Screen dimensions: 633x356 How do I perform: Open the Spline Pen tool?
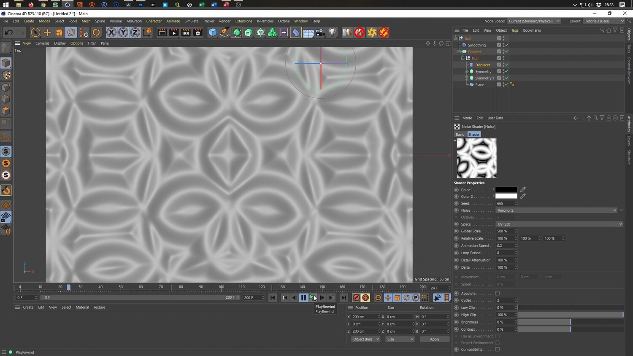click(225, 32)
